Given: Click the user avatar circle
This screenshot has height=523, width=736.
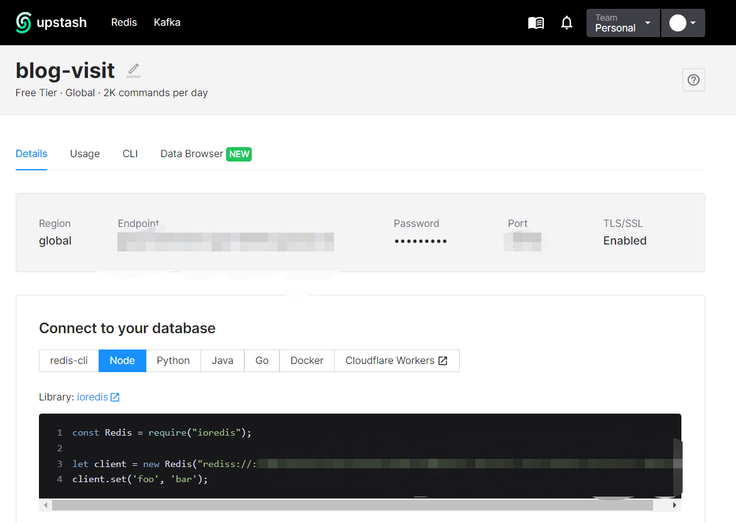Looking at the screenshot, I should [678, 23].
